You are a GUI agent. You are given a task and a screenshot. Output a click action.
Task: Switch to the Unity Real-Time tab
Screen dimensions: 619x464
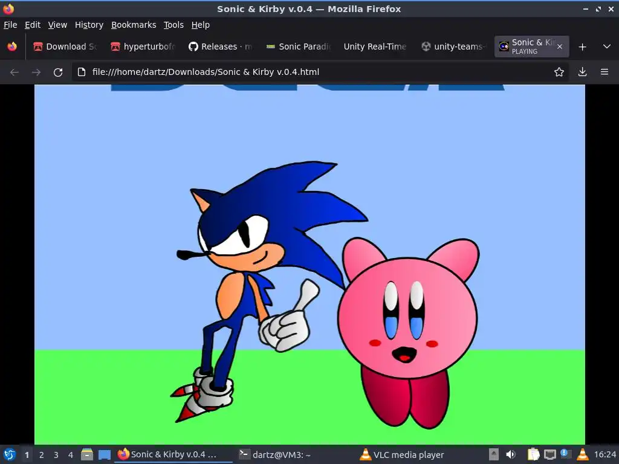coord(375,47)
